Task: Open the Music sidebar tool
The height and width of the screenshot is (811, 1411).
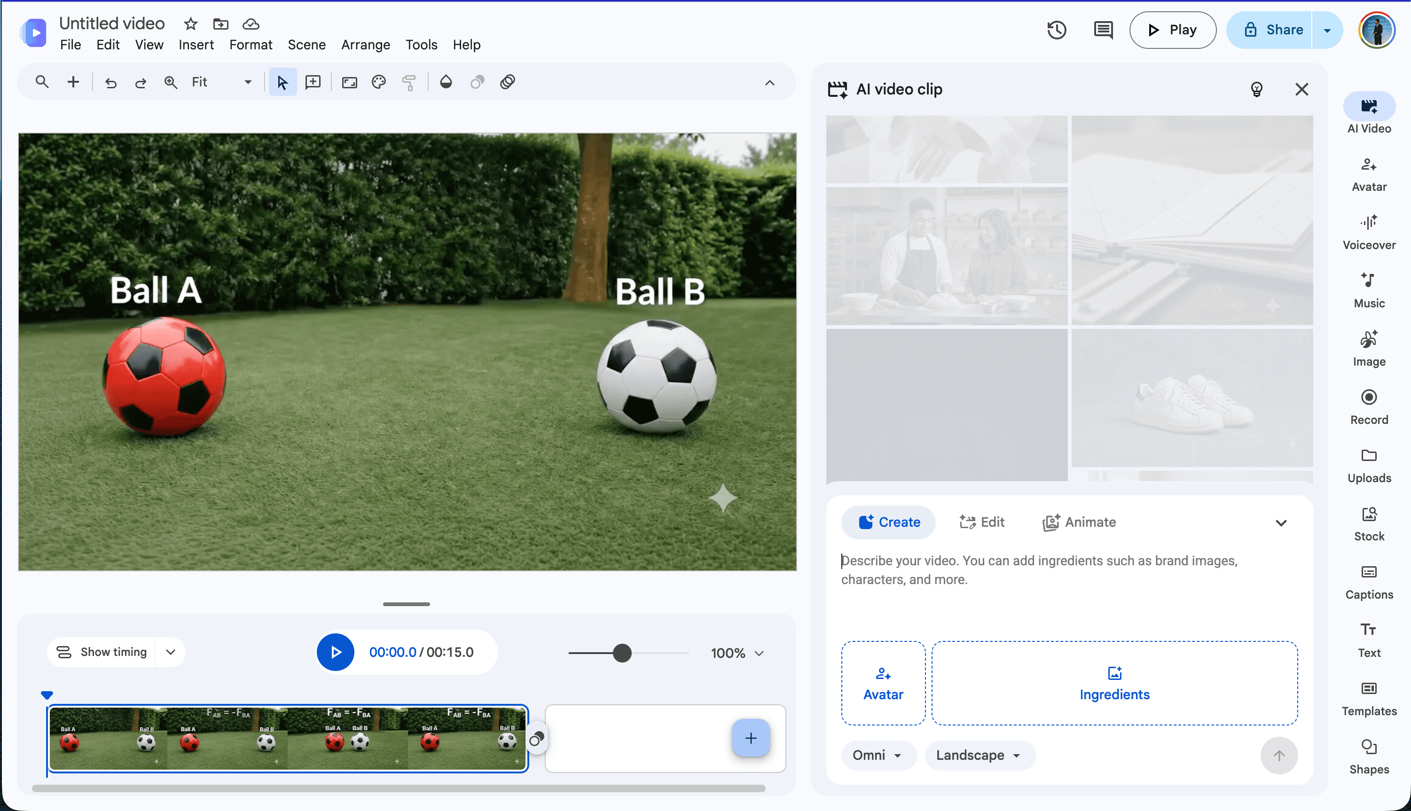Action: click(1369, 291)
